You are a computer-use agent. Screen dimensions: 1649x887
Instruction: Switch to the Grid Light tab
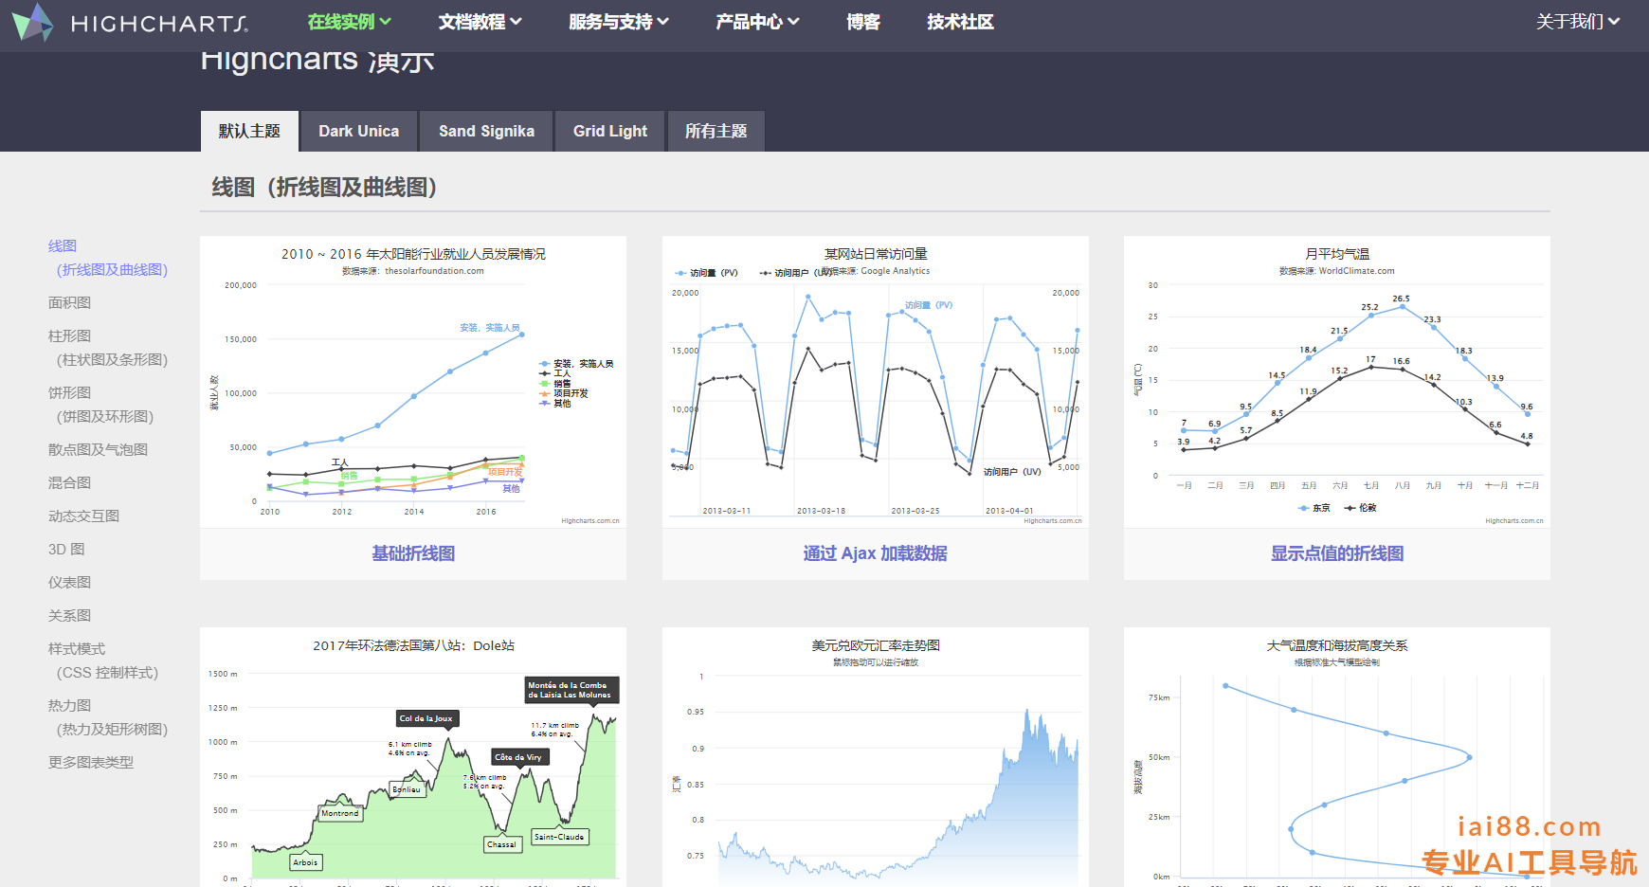[x=610, y=132]
